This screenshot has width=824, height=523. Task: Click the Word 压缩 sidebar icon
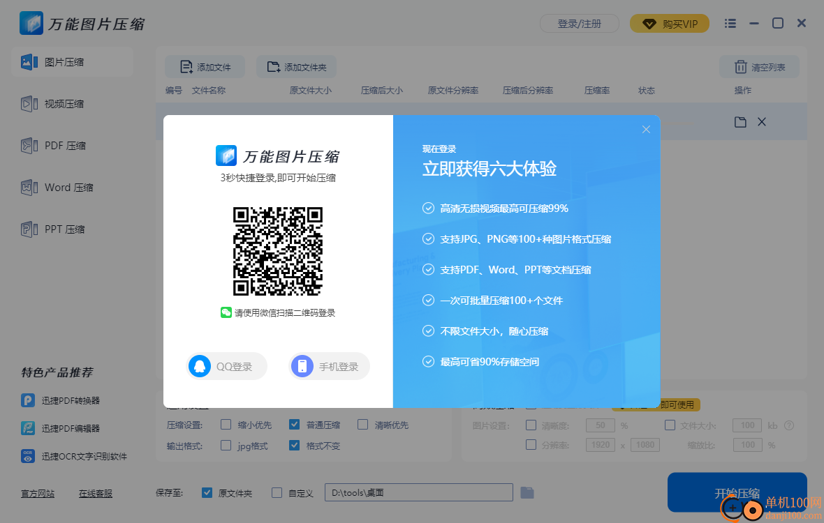click(x=29, y=188)
